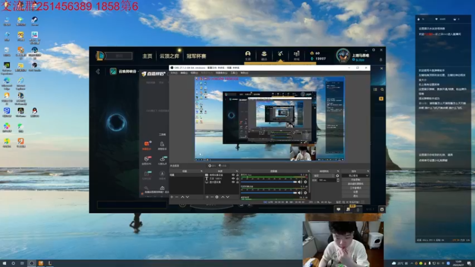Add a new scene in OBS
The height and width of the screenshot is (267, 475).
172,197
